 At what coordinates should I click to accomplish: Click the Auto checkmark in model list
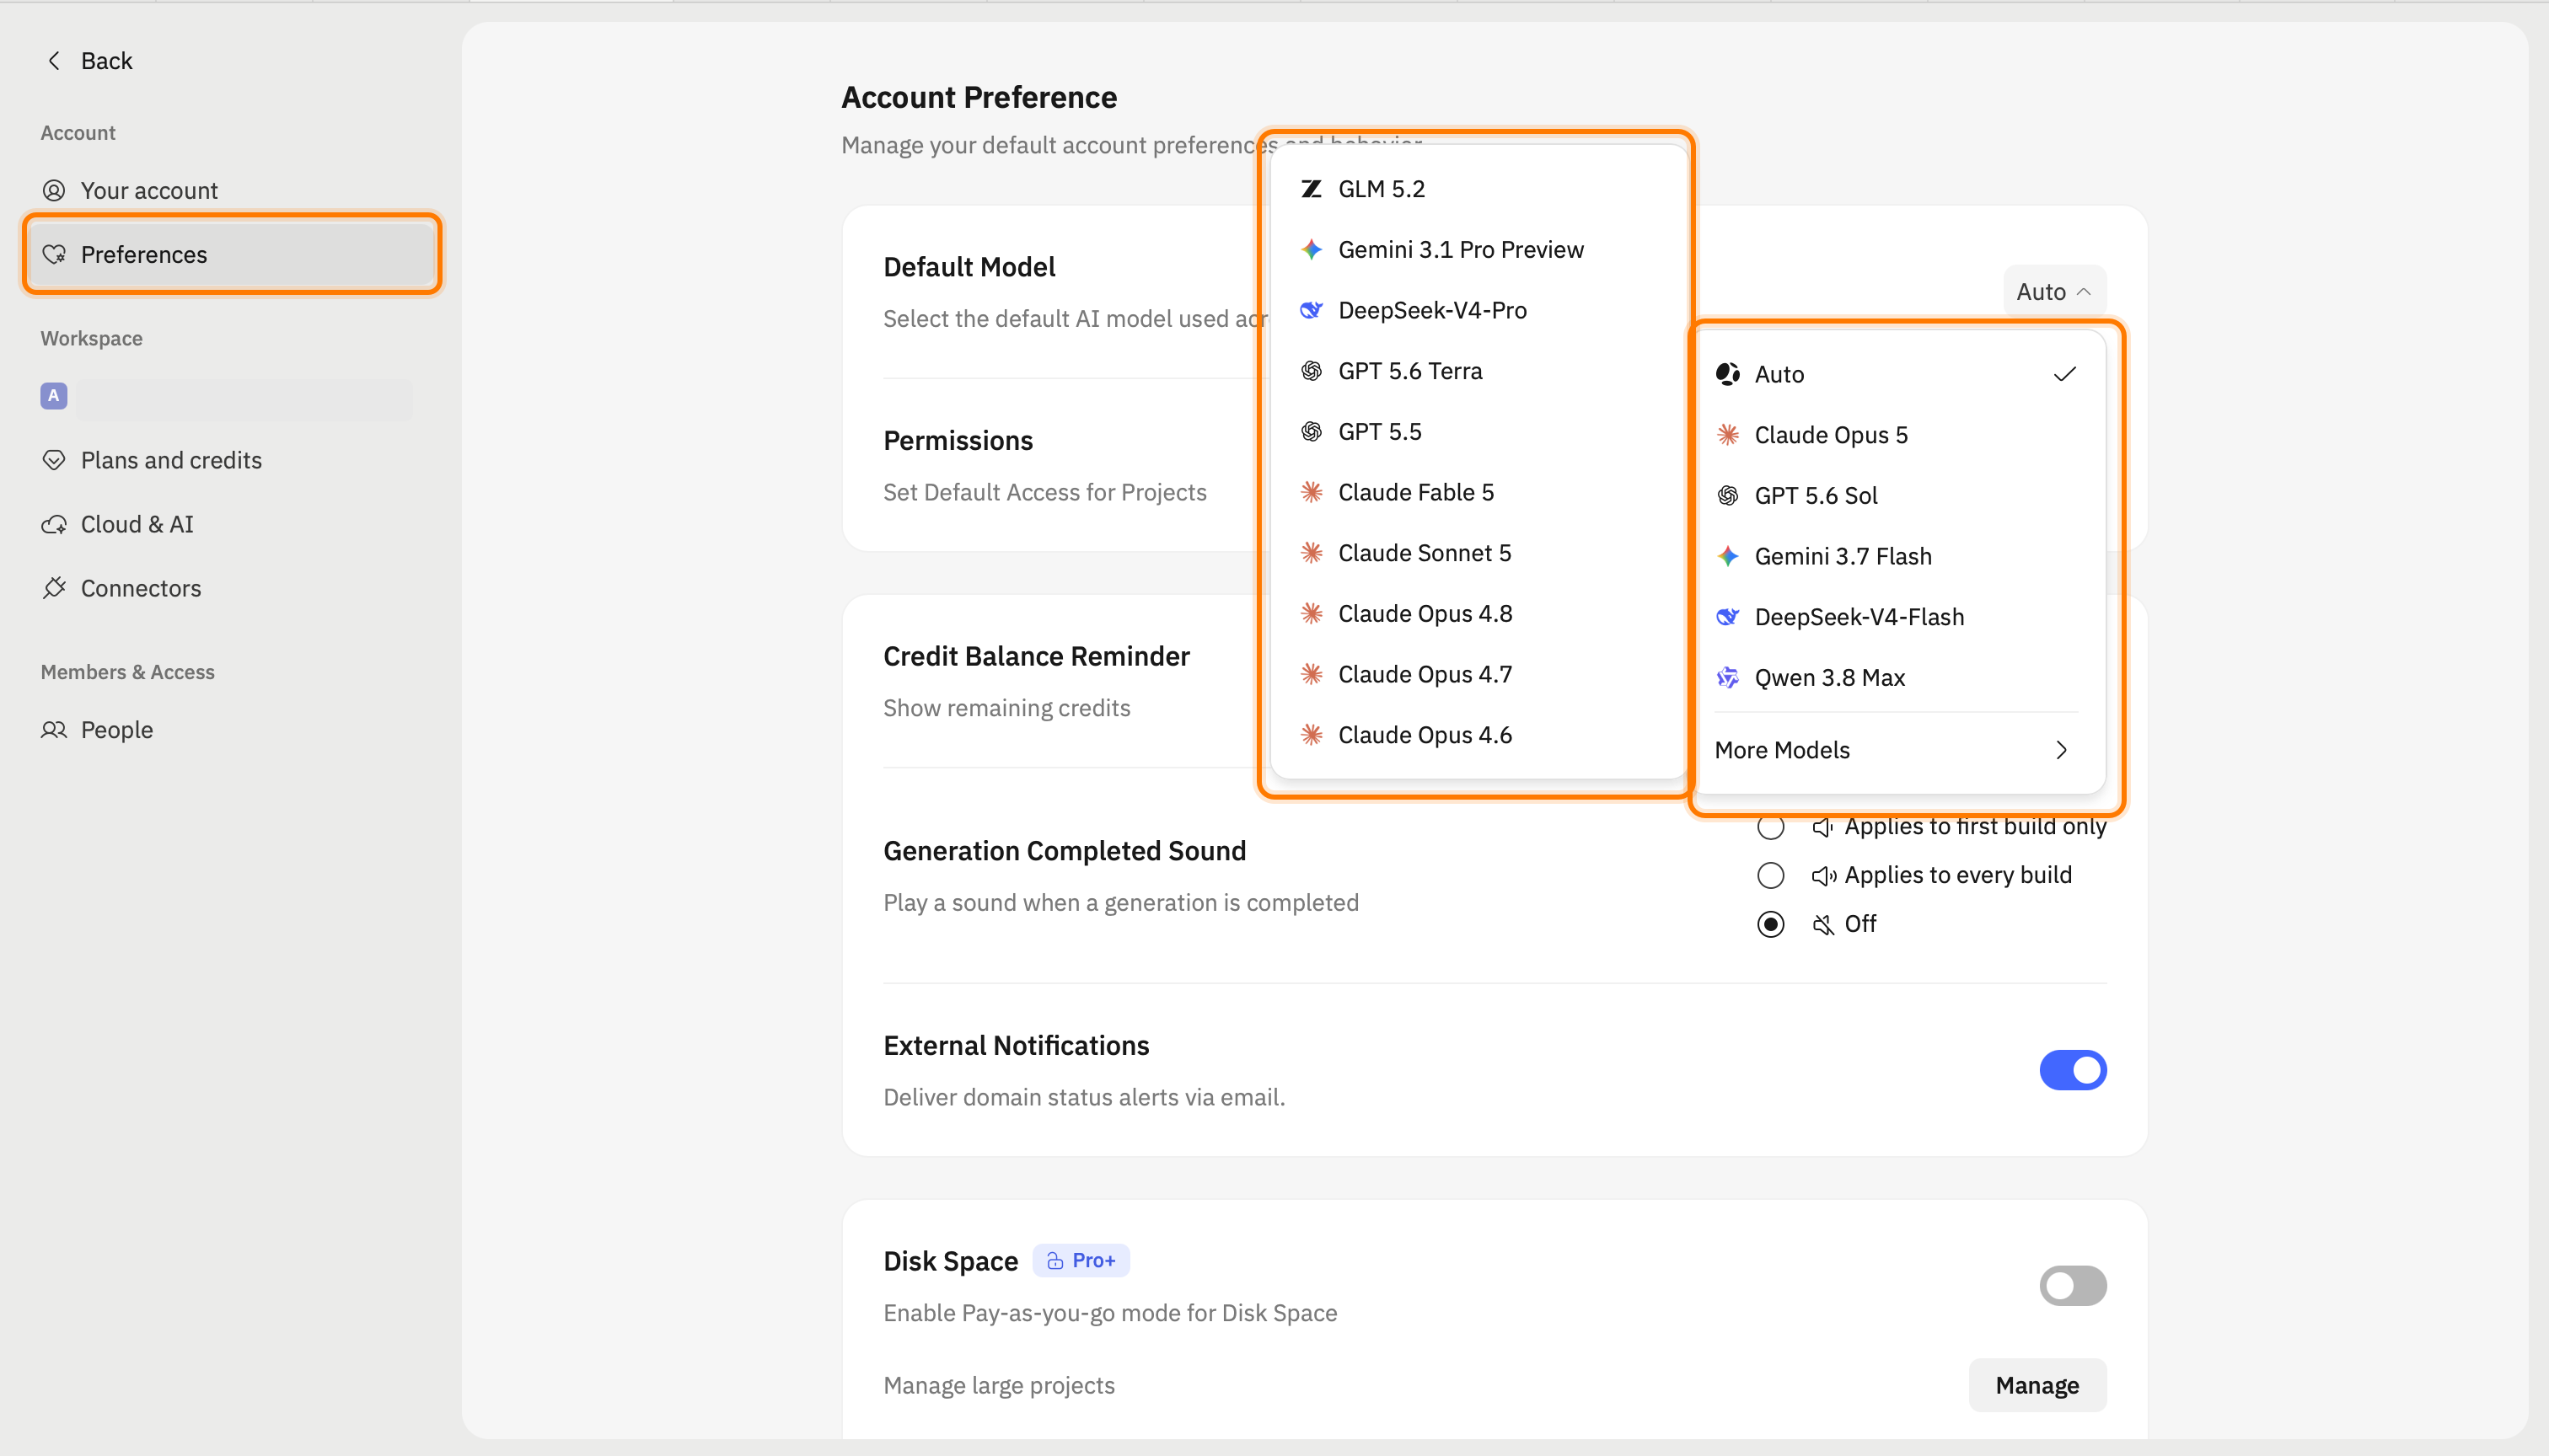click(x=2065, y=374)
